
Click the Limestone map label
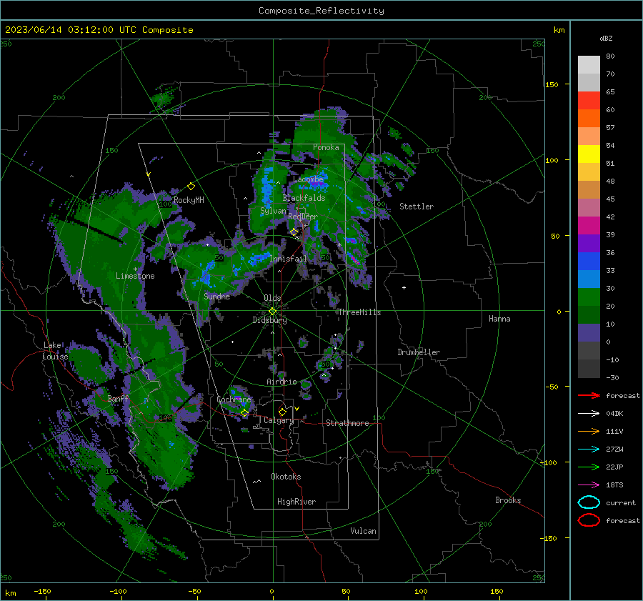[x=135, y=276]
